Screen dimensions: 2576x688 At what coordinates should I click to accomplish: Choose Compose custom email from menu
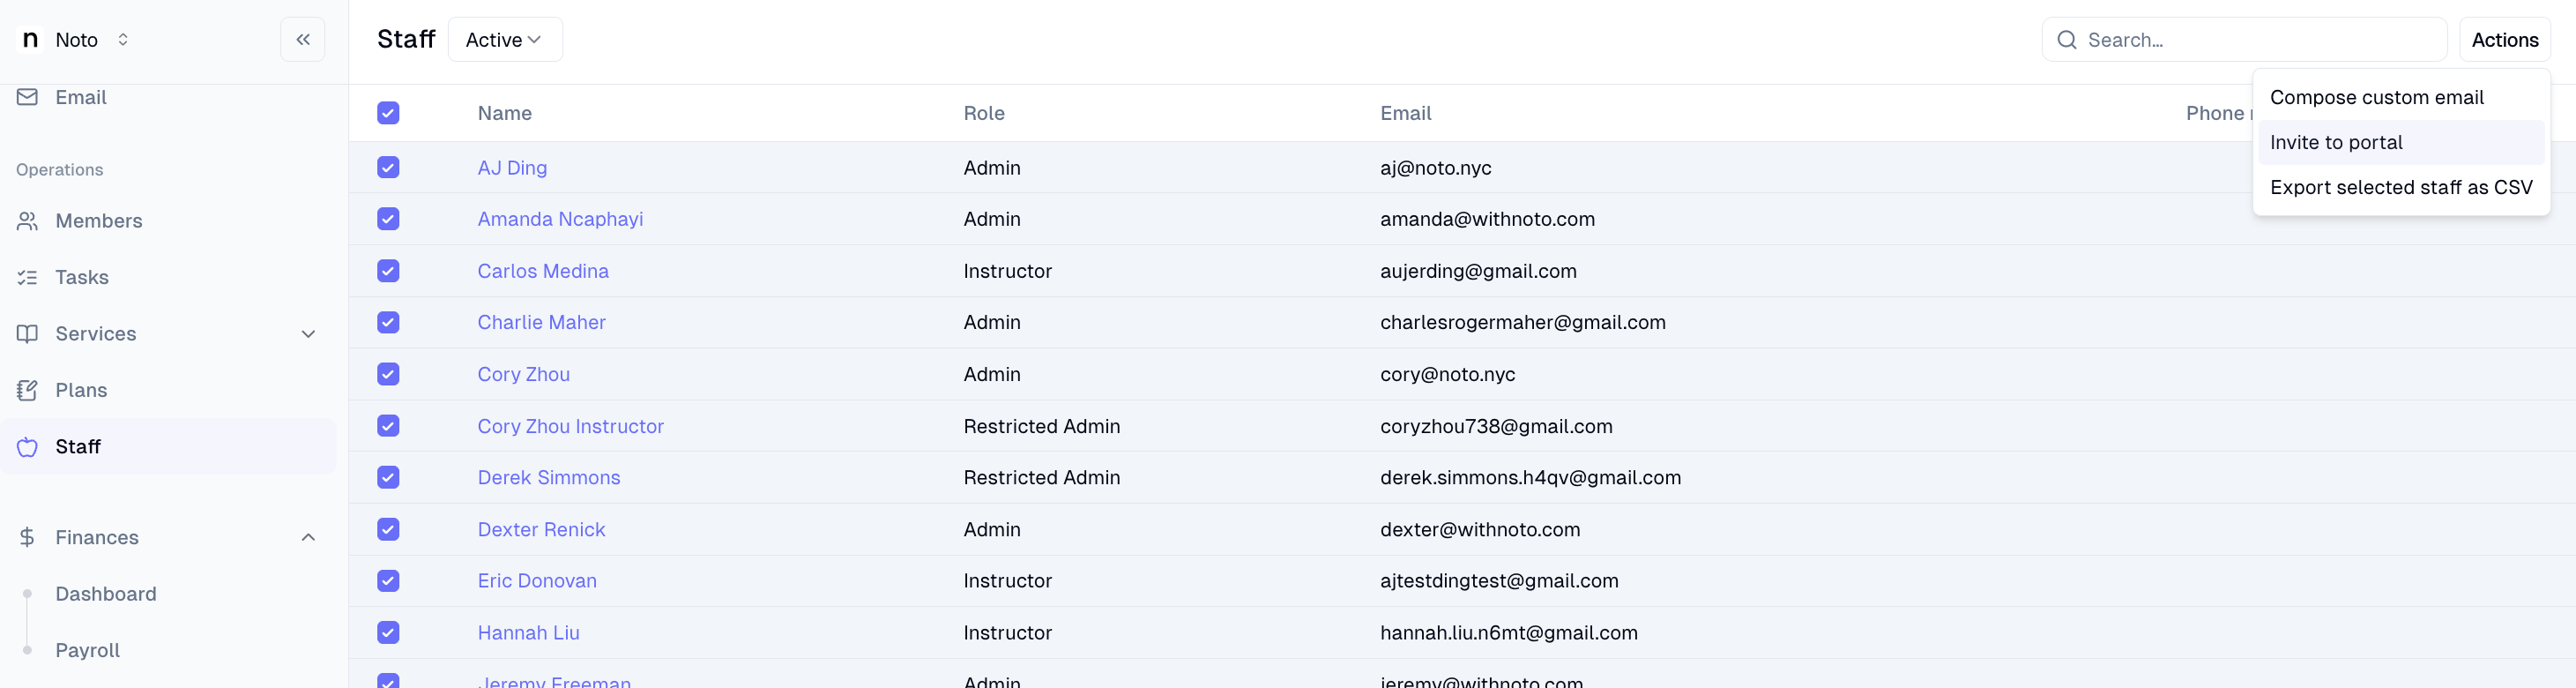pyautogui.click(x=2400, y=97)
